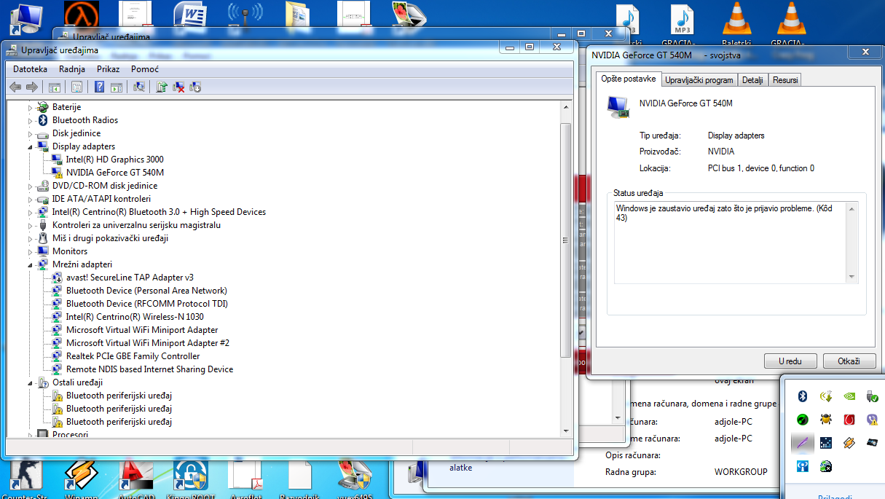
Task: Select the Opšte postavke tab
Action: point(629,79)
